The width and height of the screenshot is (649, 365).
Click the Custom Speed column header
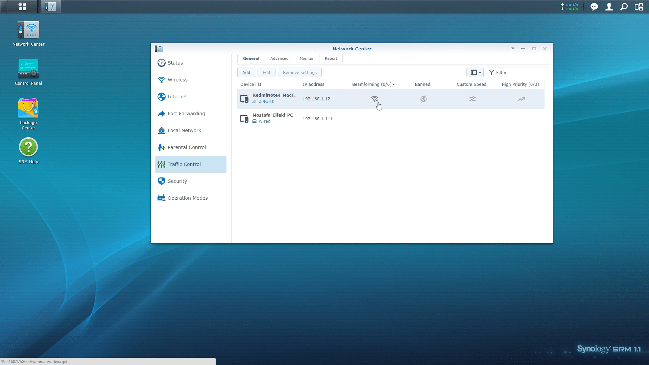pyautogui.click(x=471, y=84)
